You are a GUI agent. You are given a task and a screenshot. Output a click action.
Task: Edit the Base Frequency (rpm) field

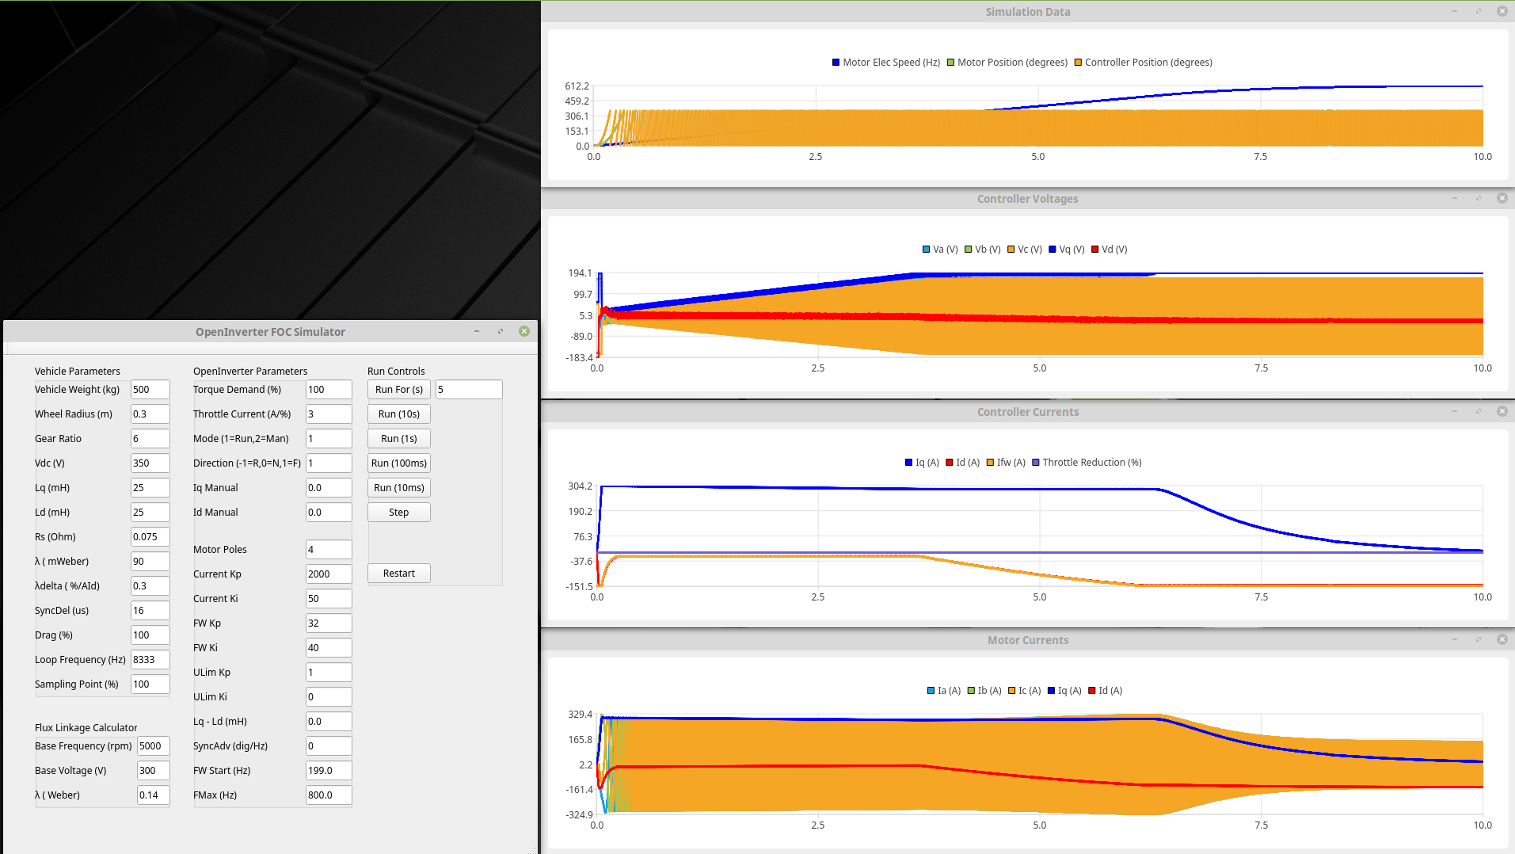tap(153, 746)
